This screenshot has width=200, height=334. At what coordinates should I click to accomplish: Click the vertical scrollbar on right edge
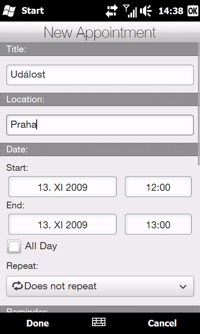[199, 104]
